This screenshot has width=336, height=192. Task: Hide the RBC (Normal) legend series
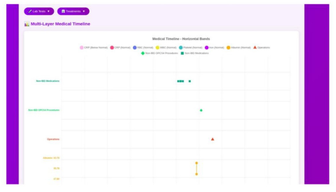coord(135,48)
